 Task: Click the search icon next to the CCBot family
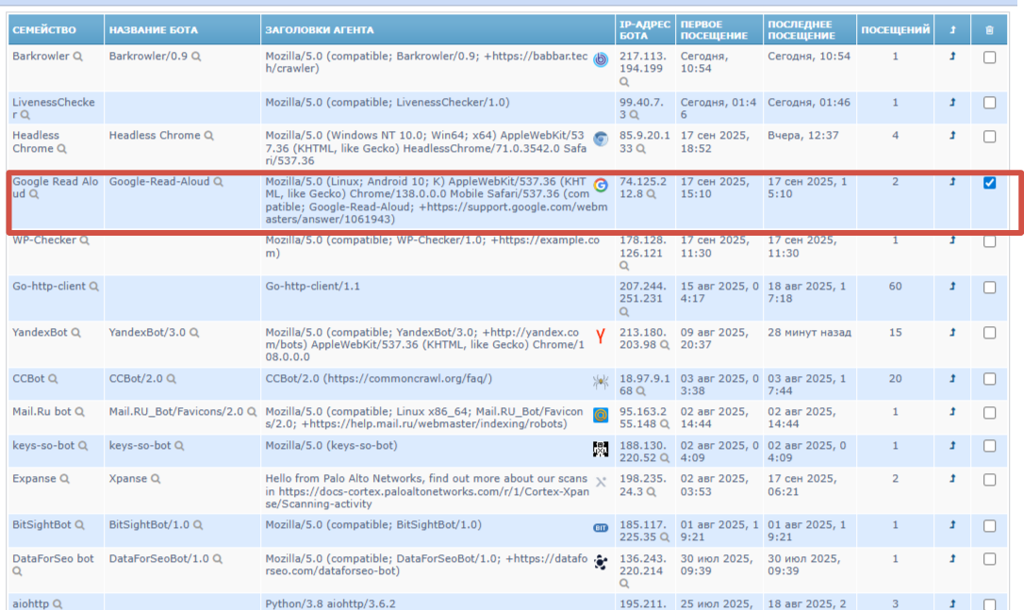[54, 379]
